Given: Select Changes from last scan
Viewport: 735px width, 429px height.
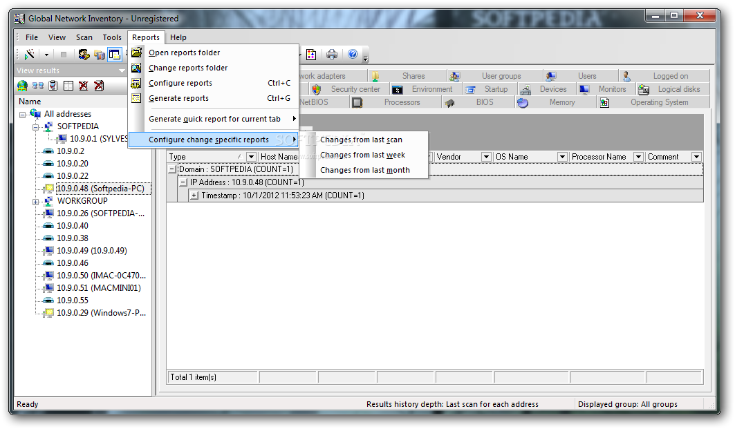Looking at the screenshot, I should 364,140.
